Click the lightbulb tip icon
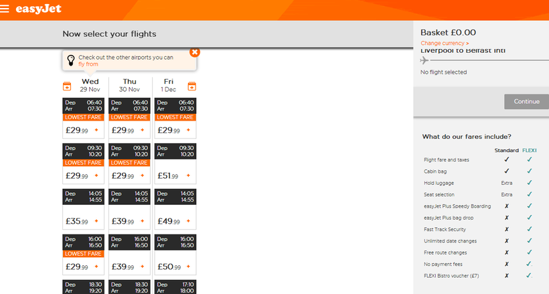Image resolution: width=549 pixels, height=294 pixels. point(71,61)
